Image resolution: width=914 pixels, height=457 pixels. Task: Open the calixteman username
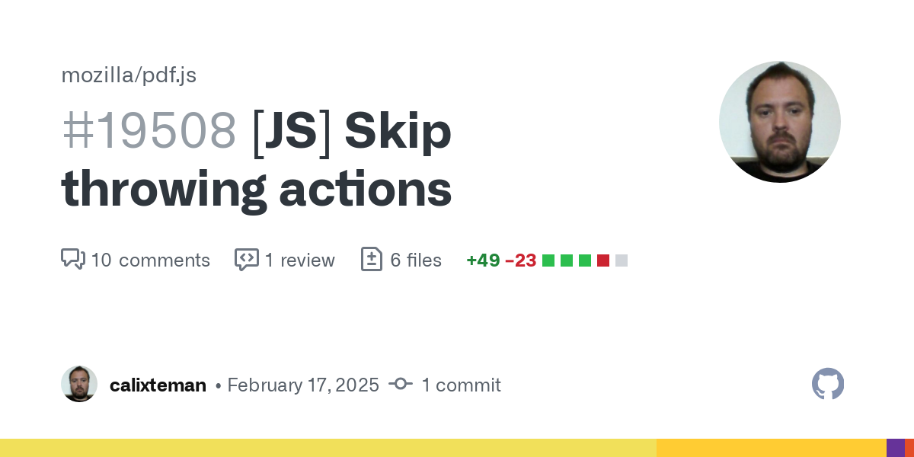158,385
